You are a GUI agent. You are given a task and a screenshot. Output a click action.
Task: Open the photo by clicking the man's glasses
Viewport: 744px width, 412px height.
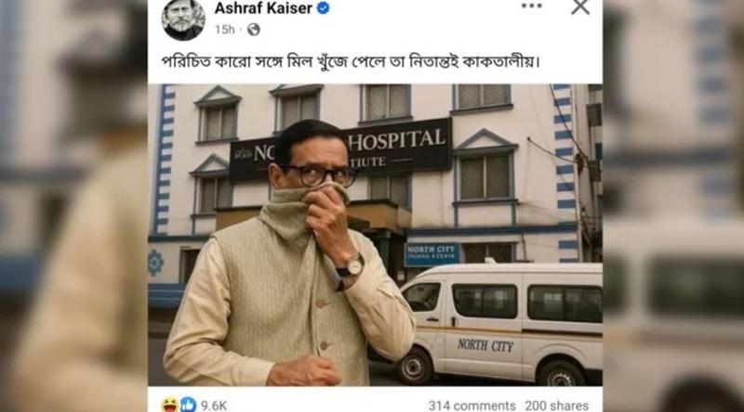click(318, 175)
